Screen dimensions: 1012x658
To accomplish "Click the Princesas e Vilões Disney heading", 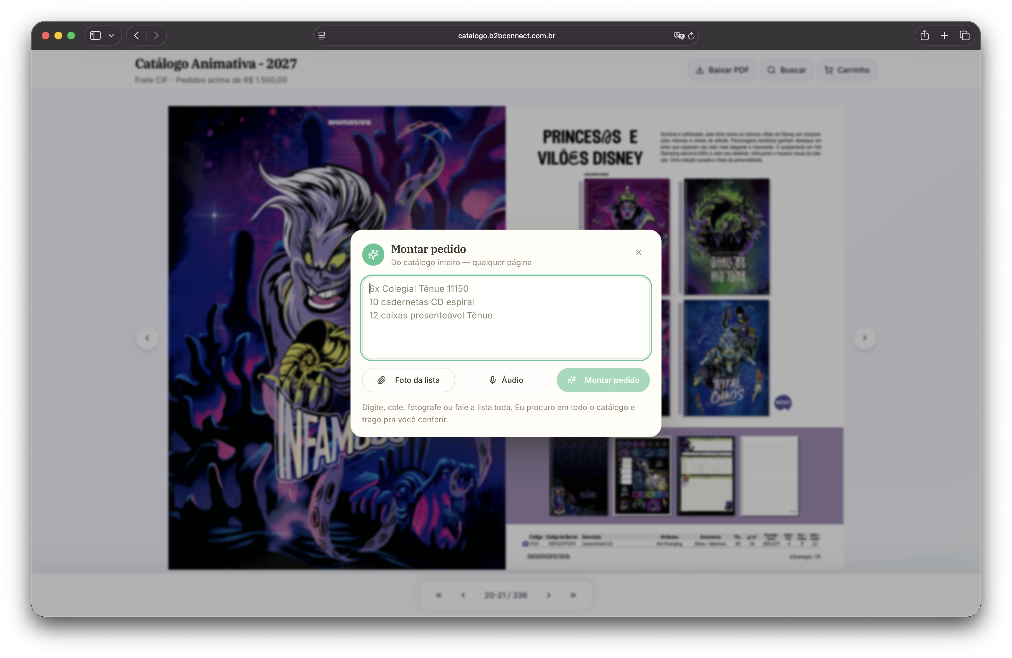I will click(x=590, y=147).
